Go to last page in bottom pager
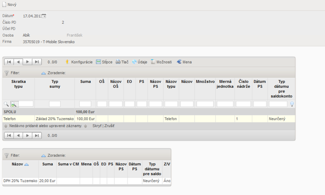 click(37, 135)
